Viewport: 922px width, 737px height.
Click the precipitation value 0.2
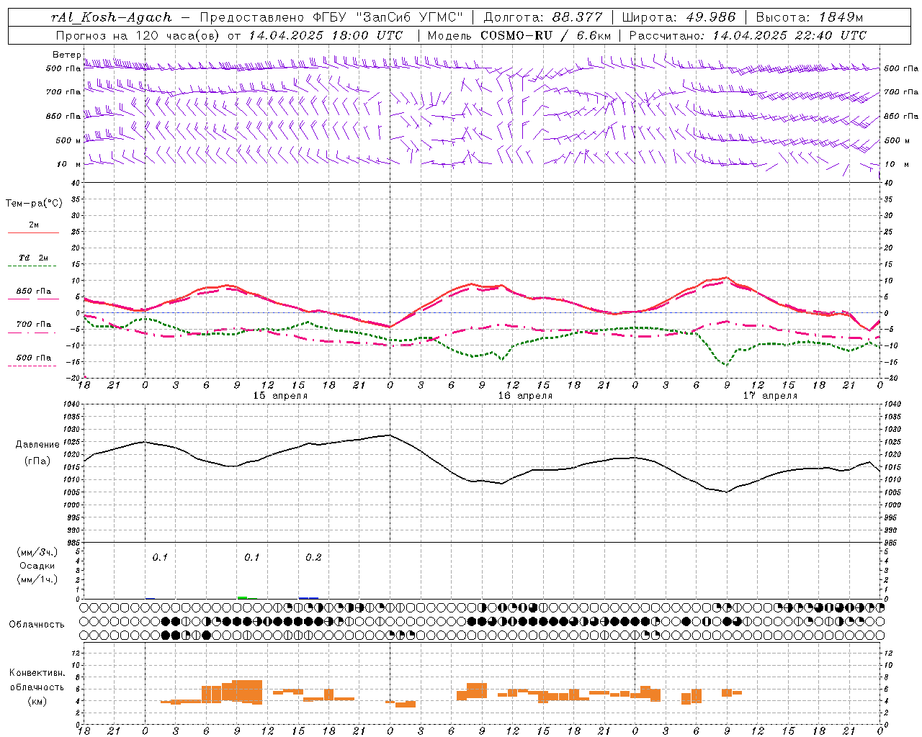(x=313, y=558)
